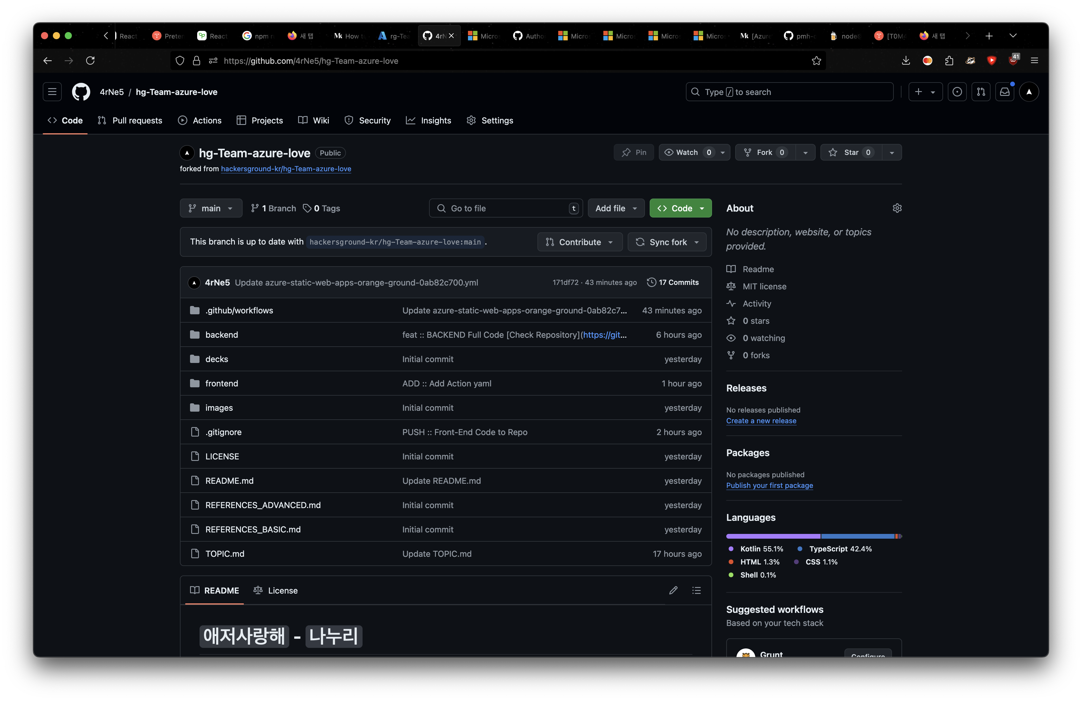
Task: Open the GitHub hamburger navigation menu
Action: [x=52, y=92]
